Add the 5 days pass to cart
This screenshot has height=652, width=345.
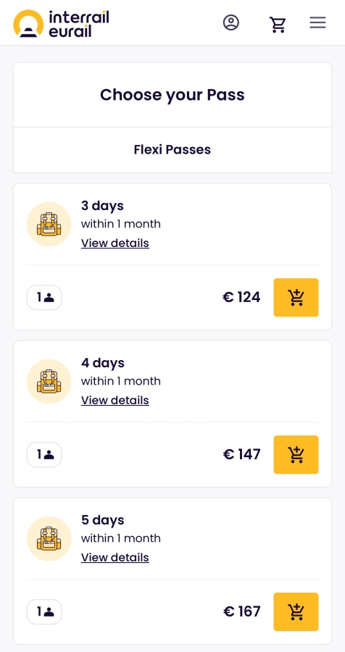click(296, 611)
